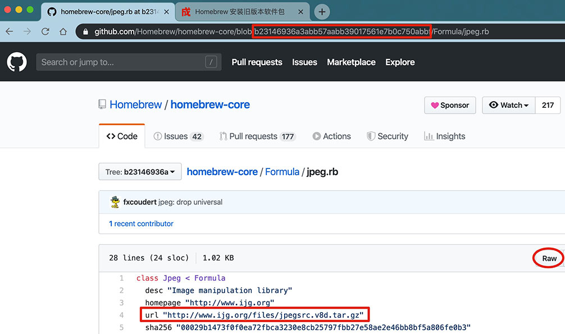565x334 pixels.
Task: View the 217 watchers count
Action: pos(548,105)
